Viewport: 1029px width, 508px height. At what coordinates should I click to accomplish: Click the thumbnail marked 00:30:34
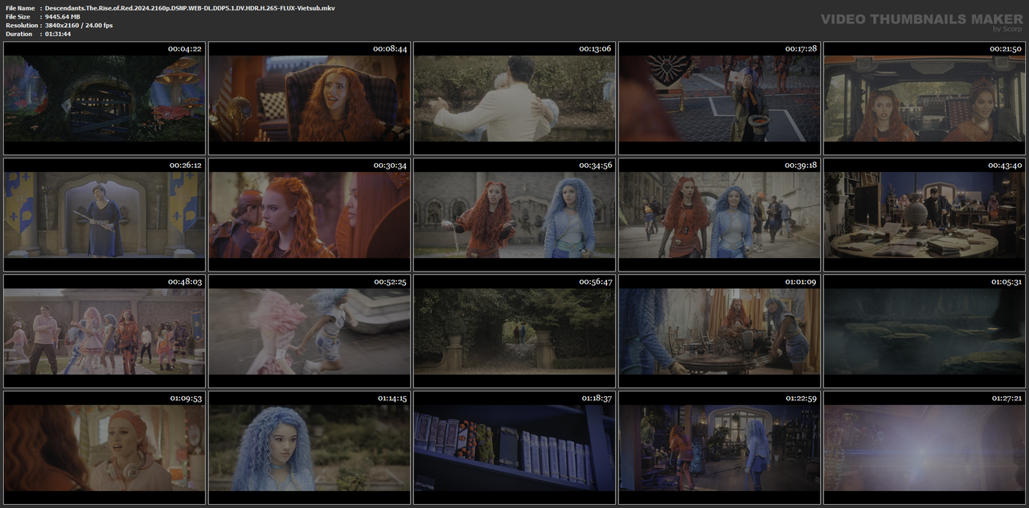[310, 215]
